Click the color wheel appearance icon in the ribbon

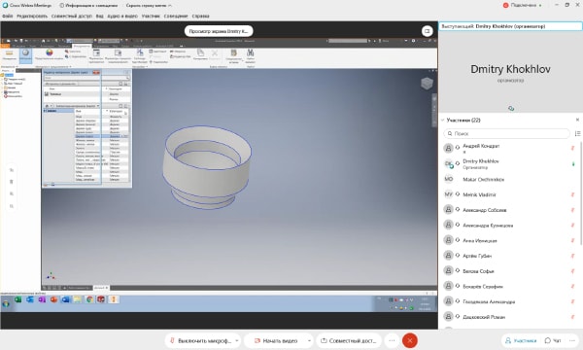click(50, 52)
